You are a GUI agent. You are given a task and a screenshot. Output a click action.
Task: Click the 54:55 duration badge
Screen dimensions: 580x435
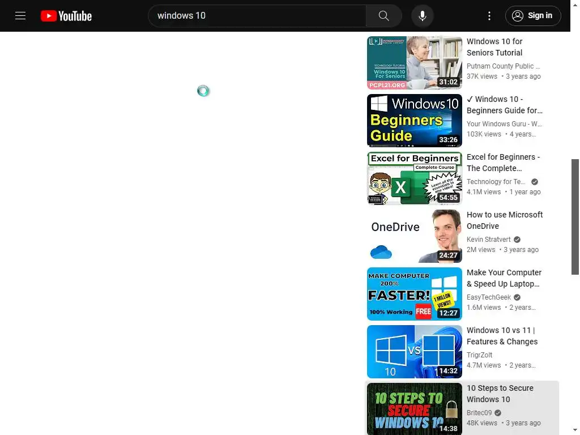448,197
